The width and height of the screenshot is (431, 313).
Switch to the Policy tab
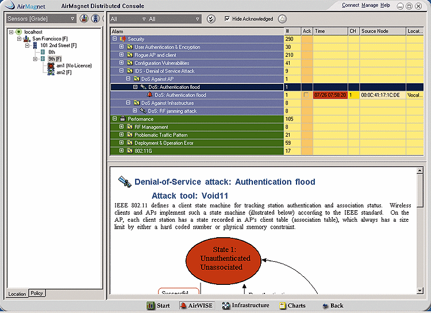[37, 293]
